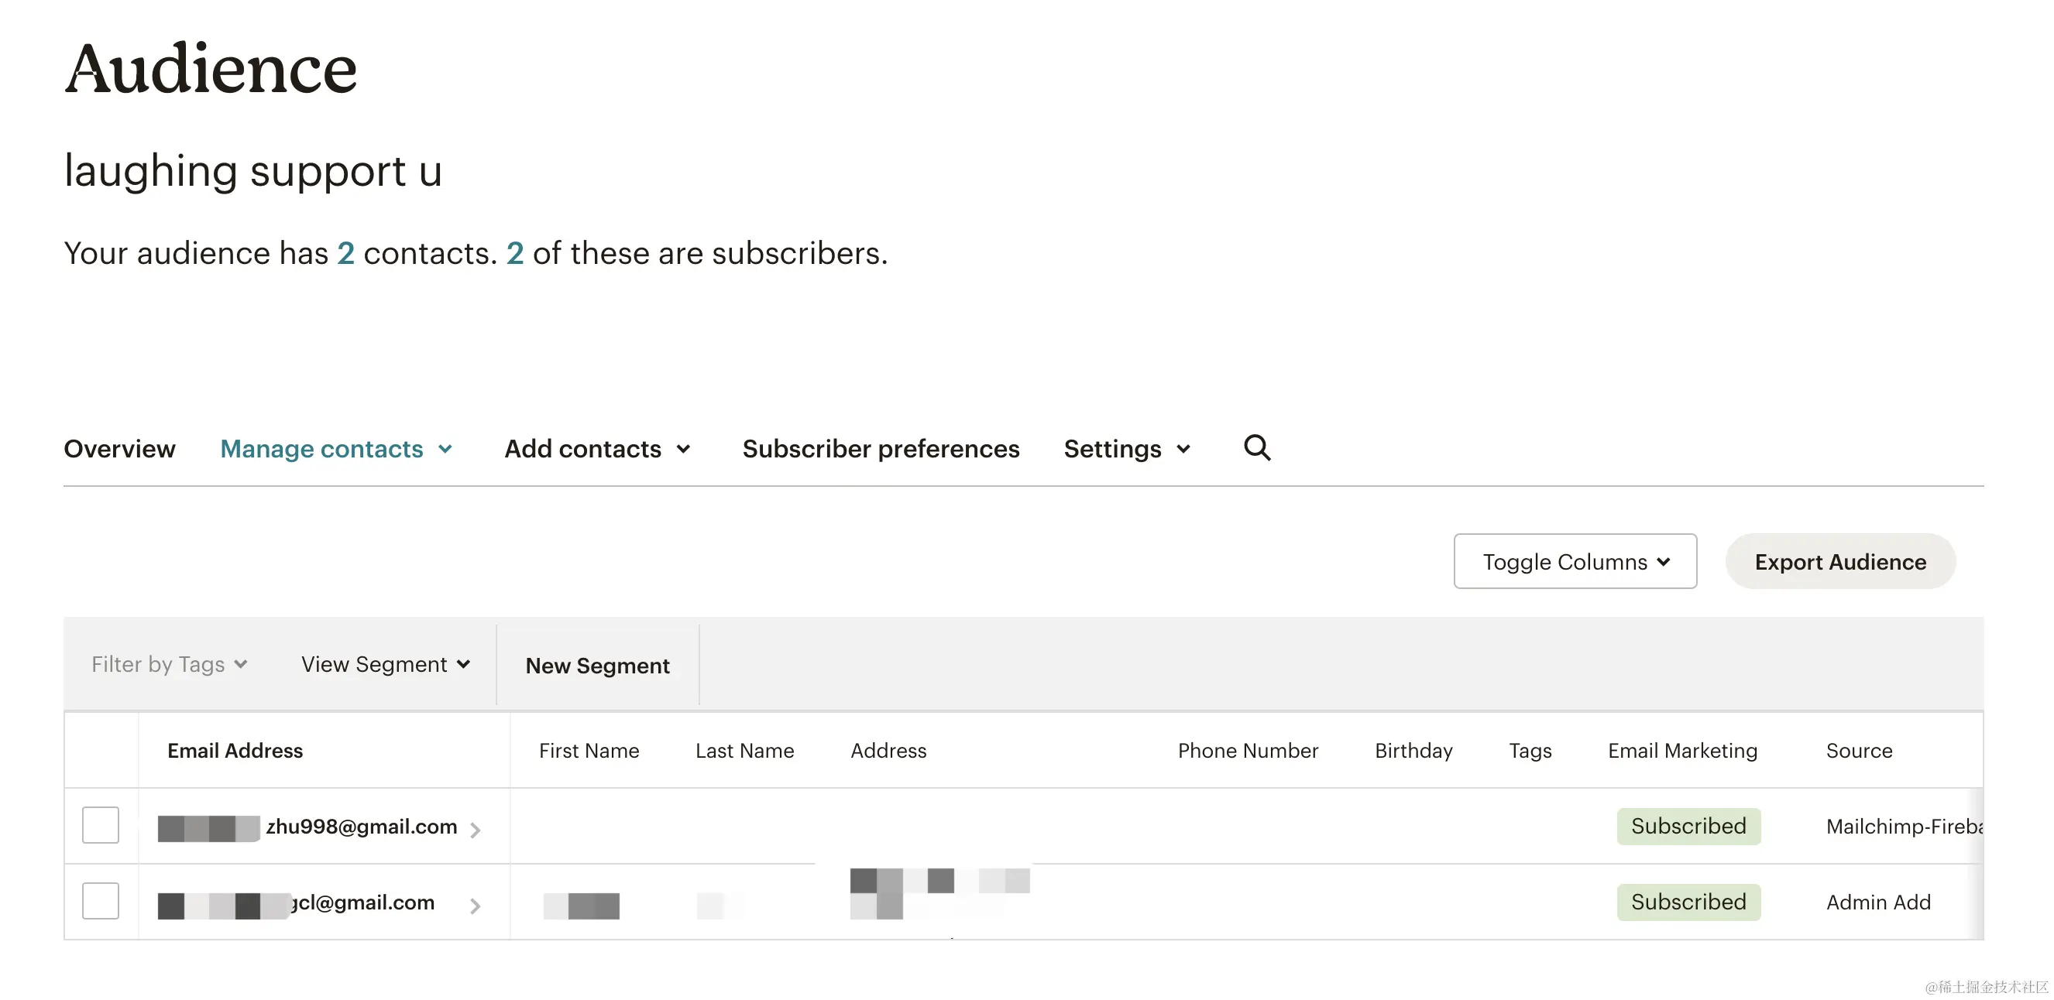Check the gcl@gmail.com row checkbox
The width and height of the screenshot is (2054, 1000).
click(101, 900)
